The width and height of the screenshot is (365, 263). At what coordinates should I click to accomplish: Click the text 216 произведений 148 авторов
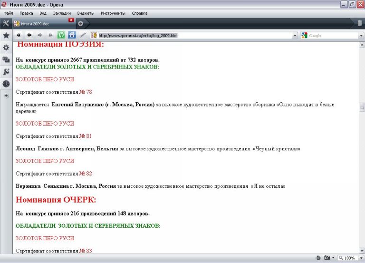click(x=110, y=214)
